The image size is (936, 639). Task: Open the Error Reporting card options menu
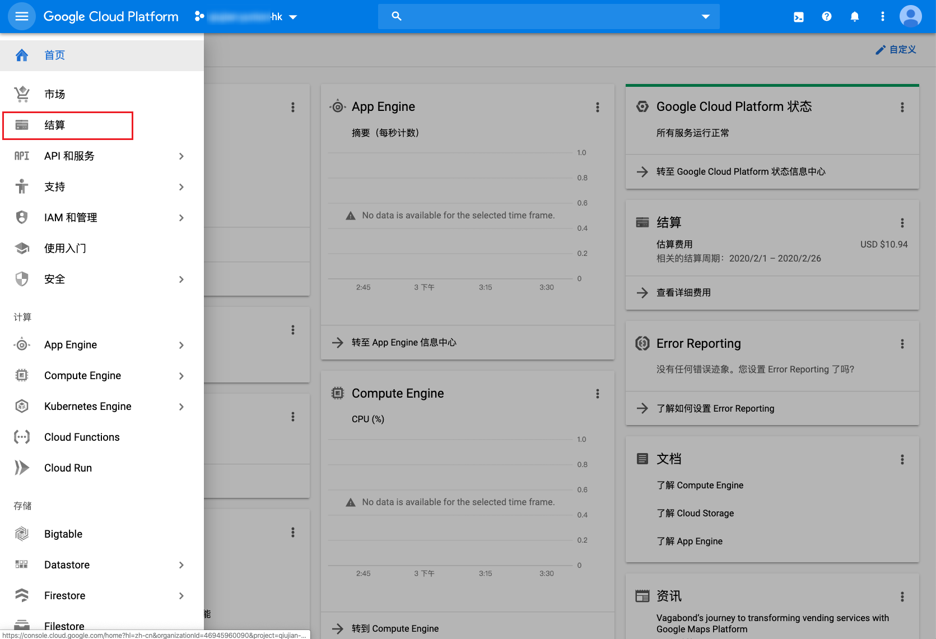(902, 344)
